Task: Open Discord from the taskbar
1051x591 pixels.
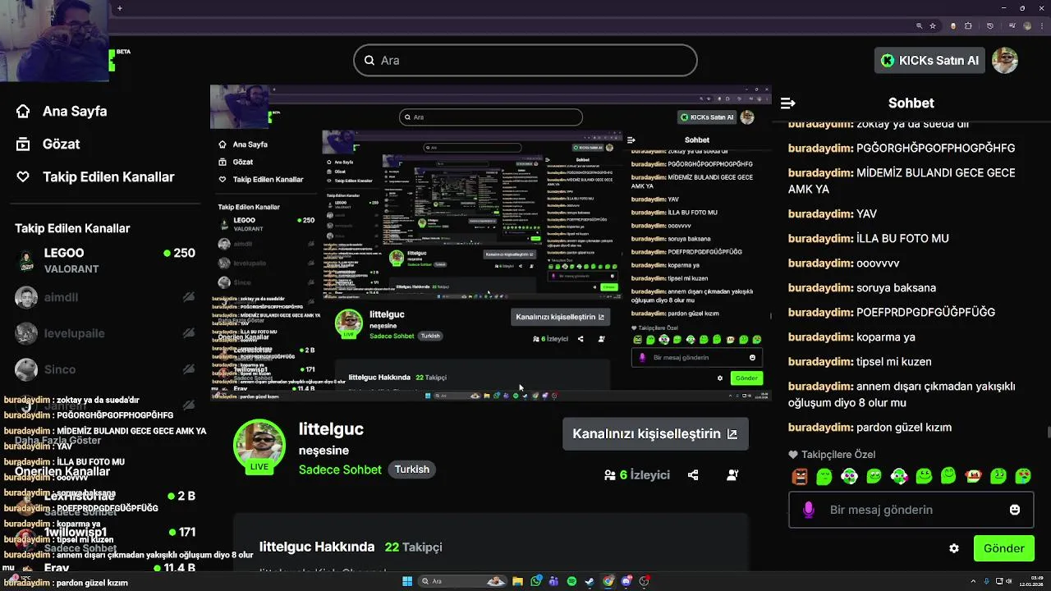Action: [626, 581]
